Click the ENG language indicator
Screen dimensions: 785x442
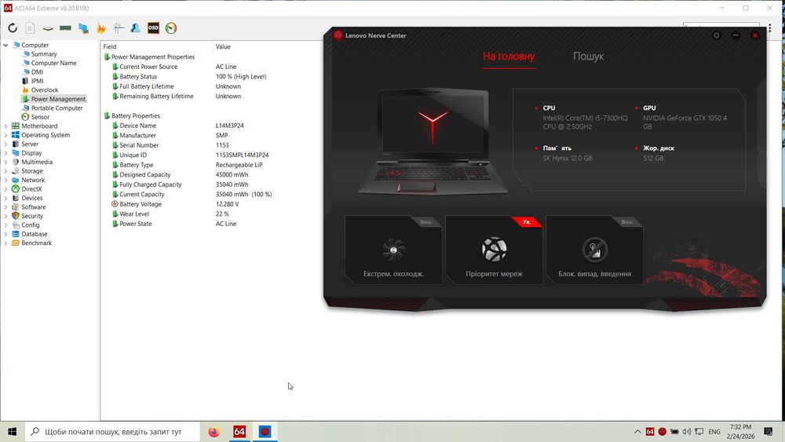[x=714, y=432]
